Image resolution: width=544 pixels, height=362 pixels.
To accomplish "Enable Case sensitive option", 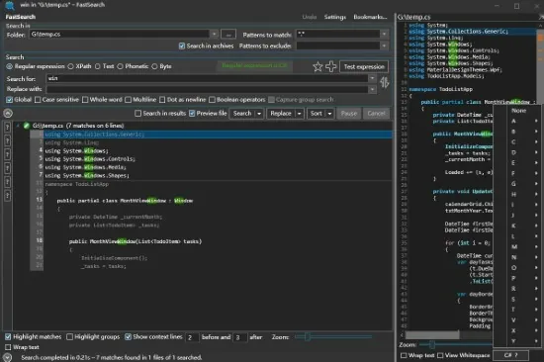I will 38,100.
